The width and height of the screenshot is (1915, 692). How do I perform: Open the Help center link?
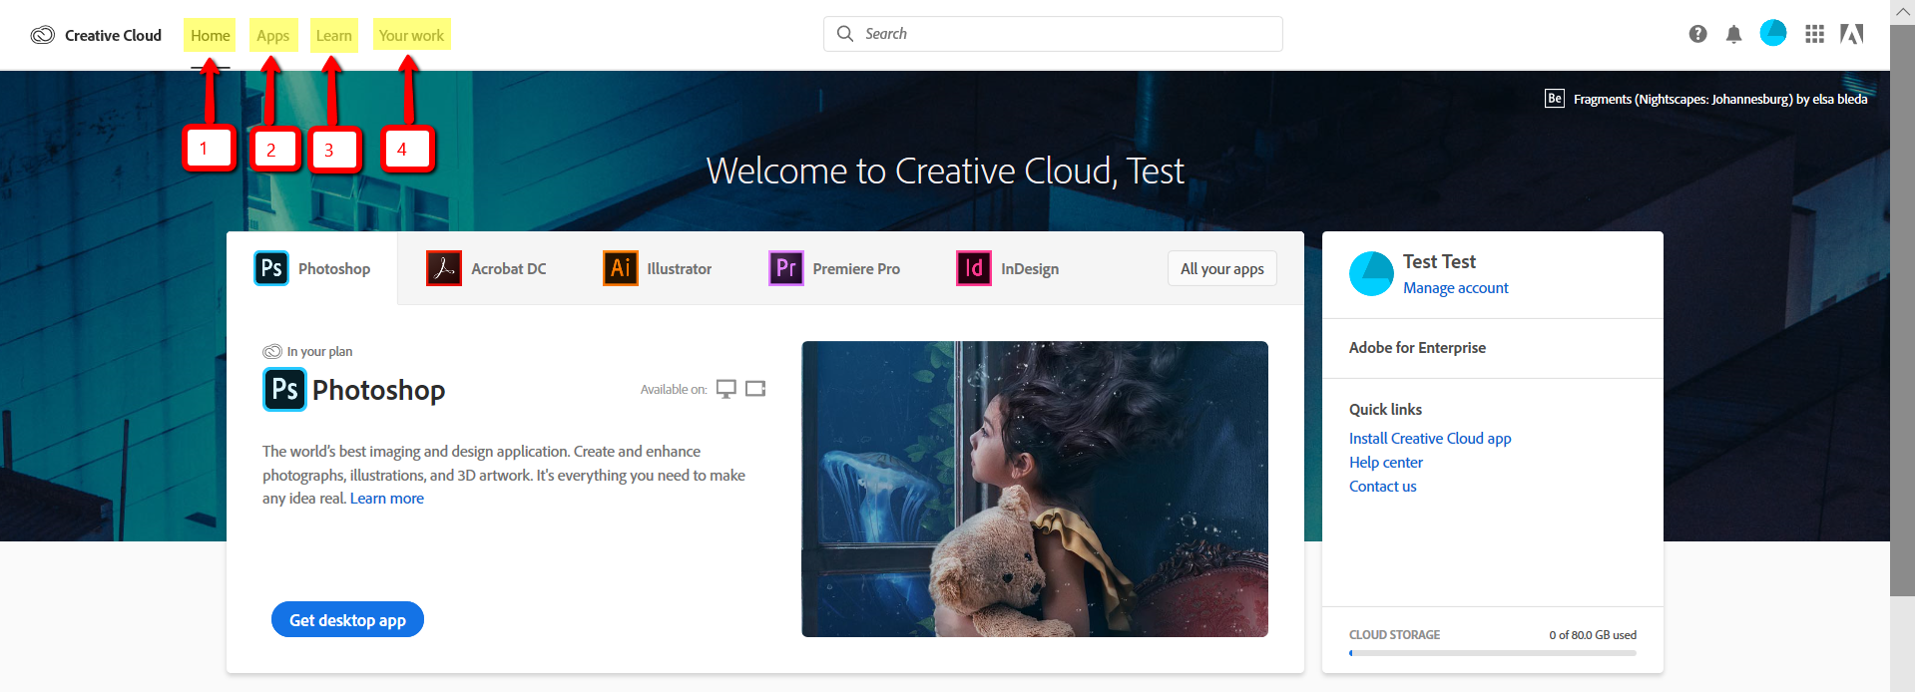(x=1386, y=463)
